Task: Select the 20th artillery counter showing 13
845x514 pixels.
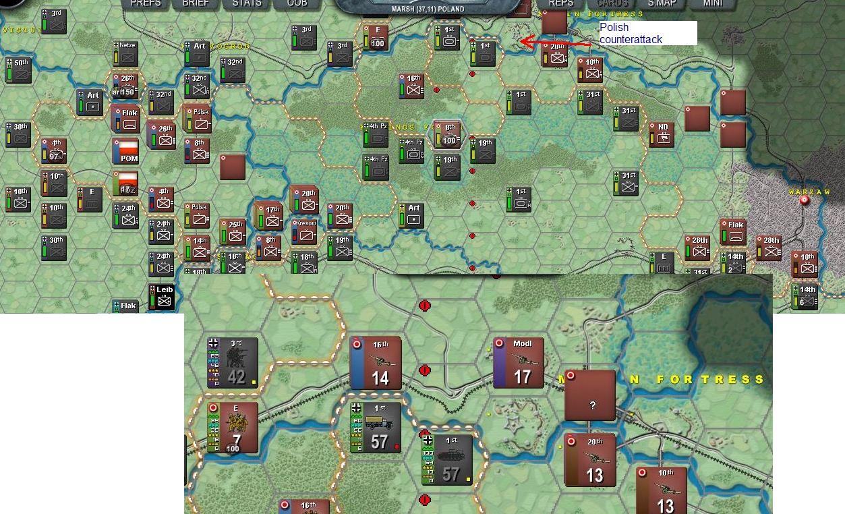Action: point(590,461)
